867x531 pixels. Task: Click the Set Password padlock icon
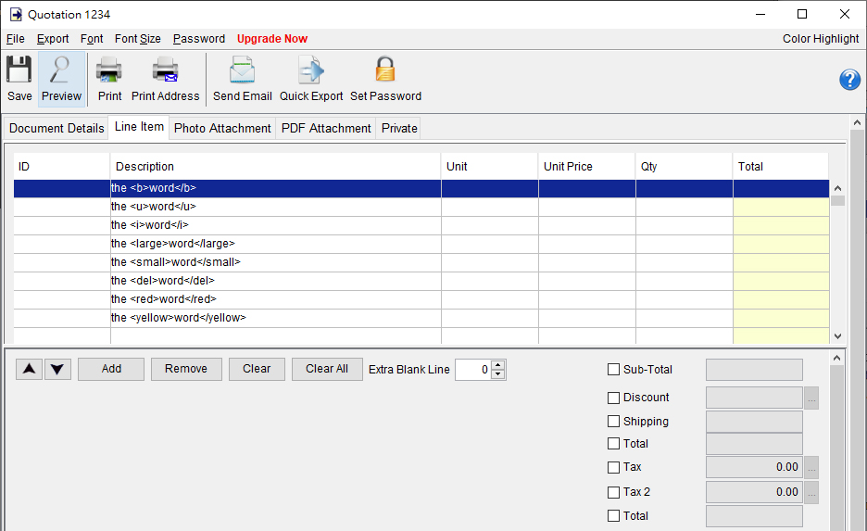[385, 70]
